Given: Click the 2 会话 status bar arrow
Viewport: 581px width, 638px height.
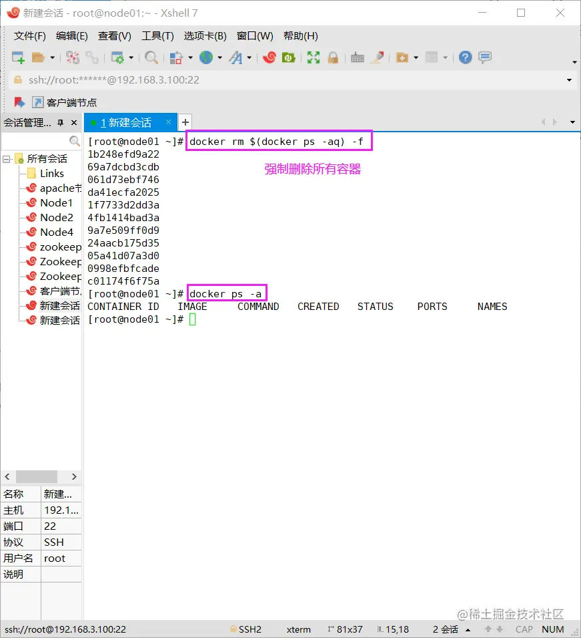Looking at the screenshot, I should click(x=468, y=630).
